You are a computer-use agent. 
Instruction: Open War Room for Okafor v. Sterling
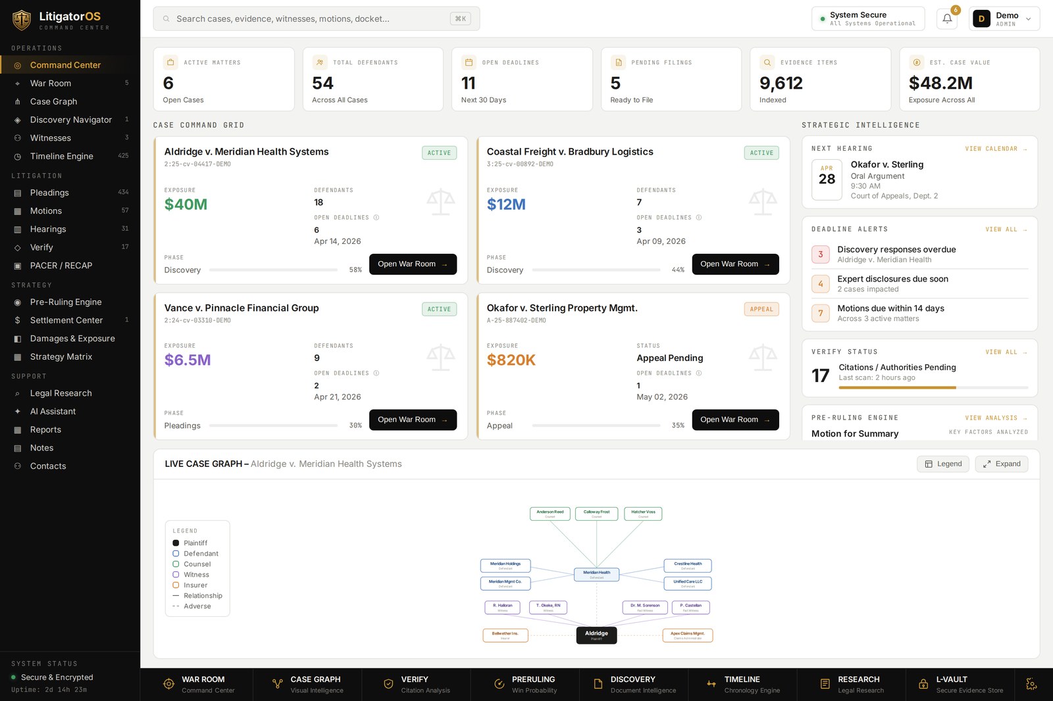tap(735, 420)
